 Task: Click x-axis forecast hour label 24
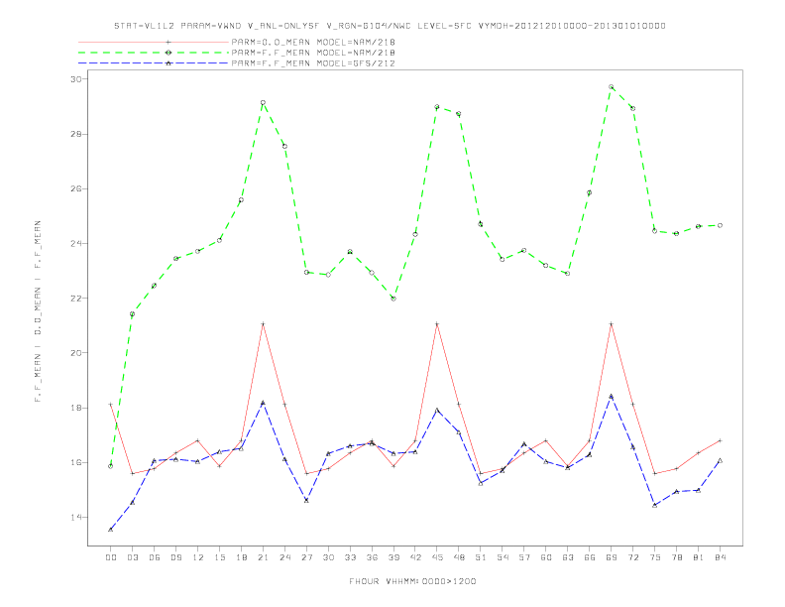tap(284, 557)
